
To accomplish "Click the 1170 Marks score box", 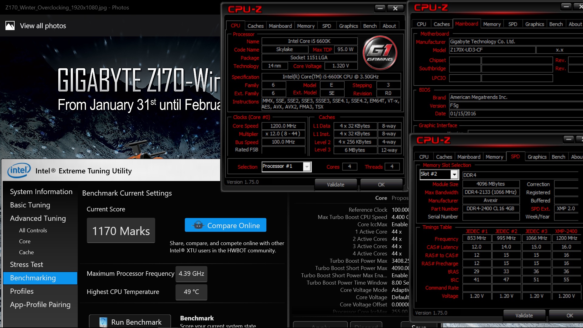I will click(x=121, y=231).
